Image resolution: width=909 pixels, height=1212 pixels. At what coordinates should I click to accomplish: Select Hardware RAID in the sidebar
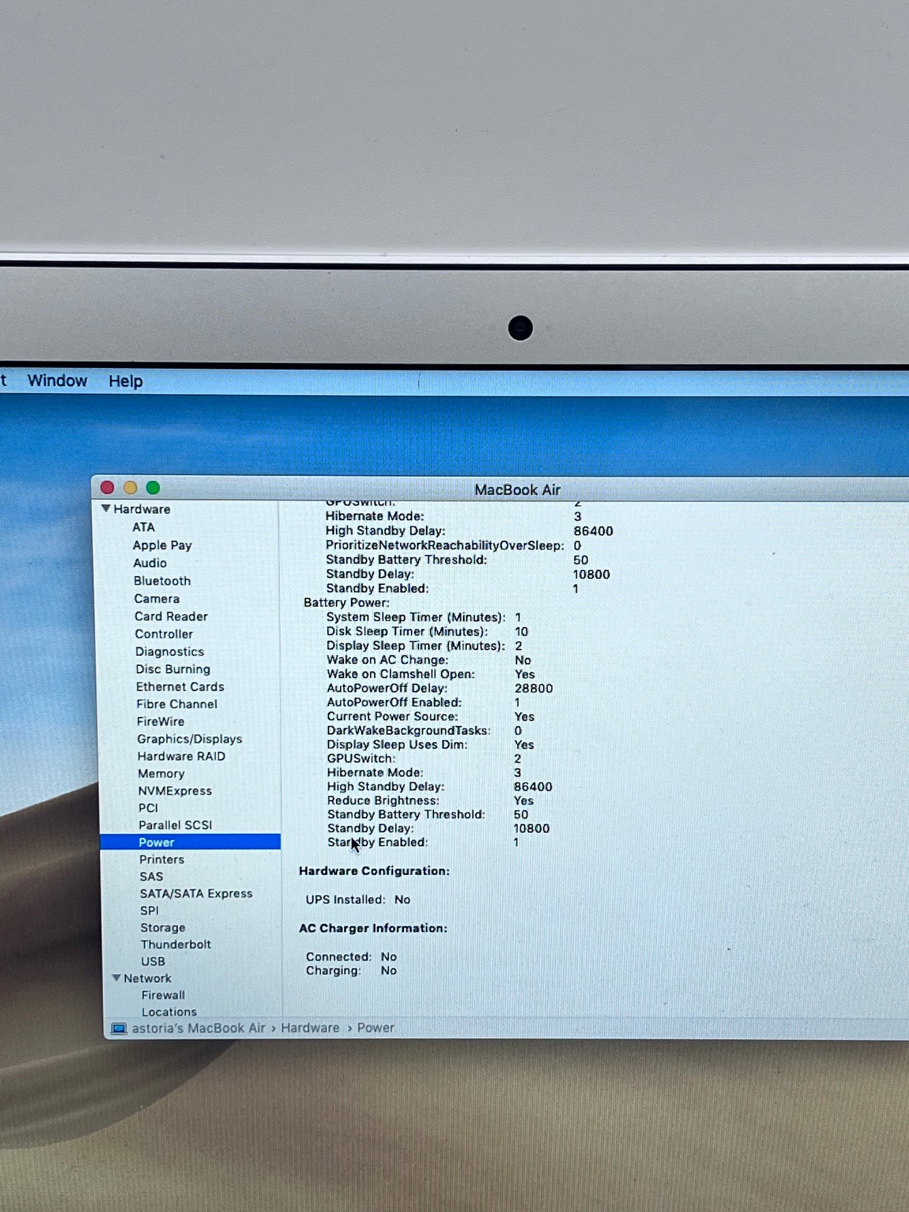click(181, 756)
